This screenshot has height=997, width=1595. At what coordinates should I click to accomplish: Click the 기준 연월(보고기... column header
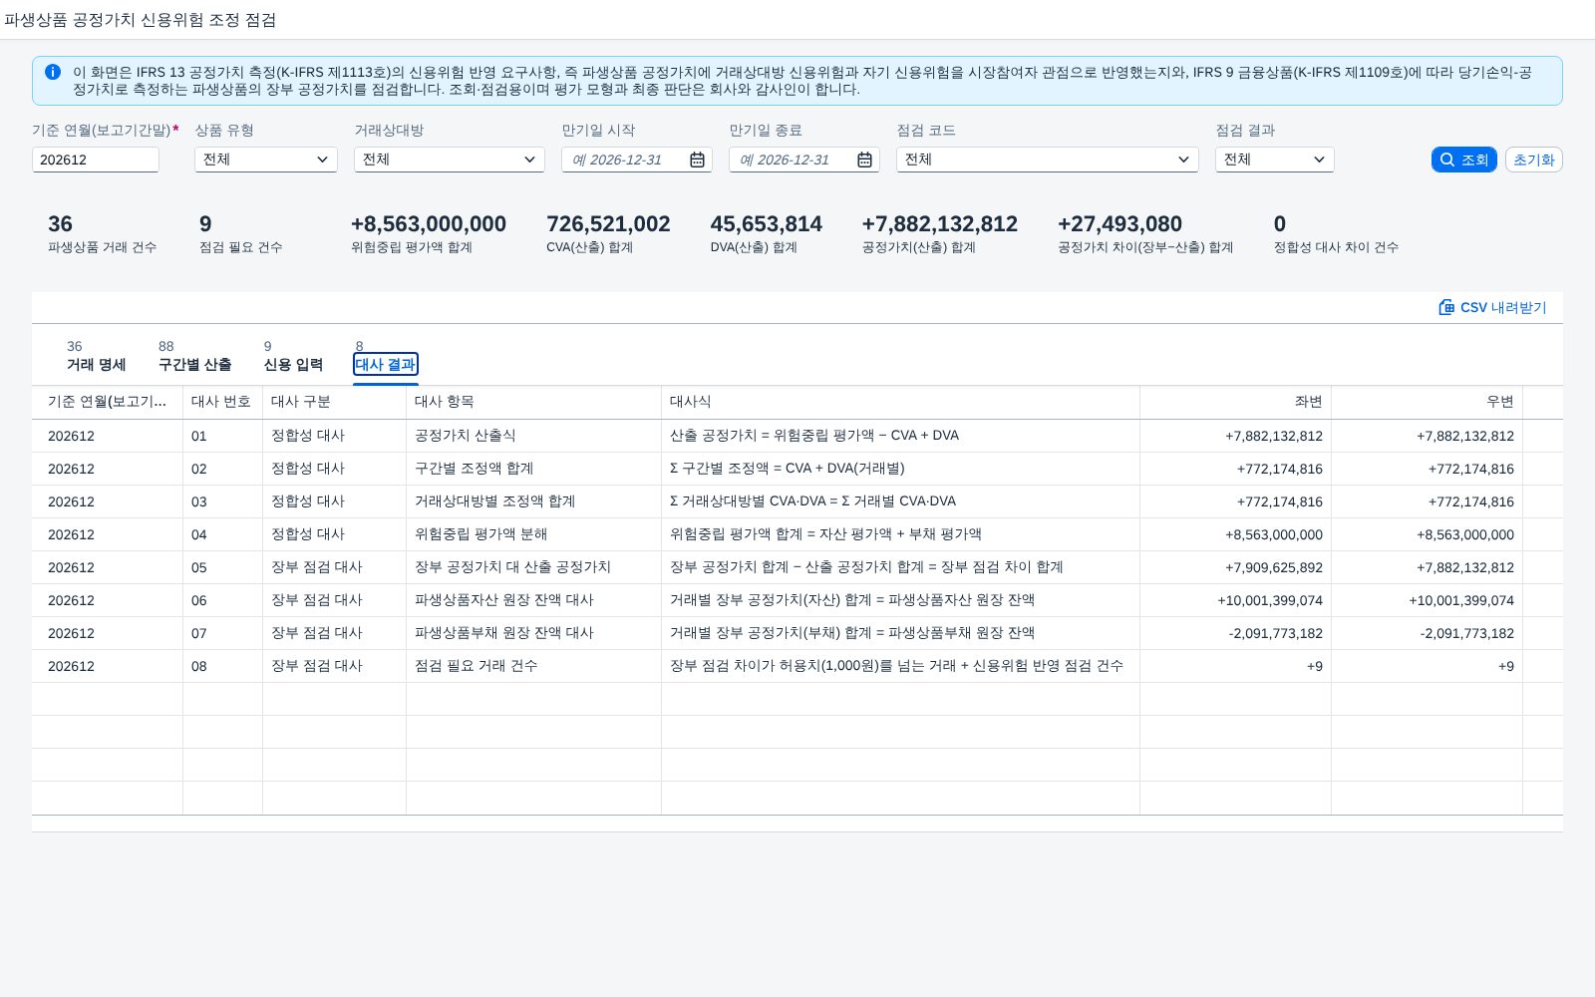pyautogui.click(x=107, y=402)
